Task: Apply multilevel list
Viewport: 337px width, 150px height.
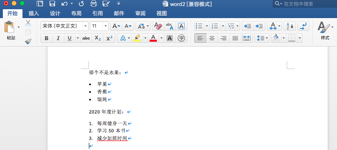Action: tap(231, 26)
